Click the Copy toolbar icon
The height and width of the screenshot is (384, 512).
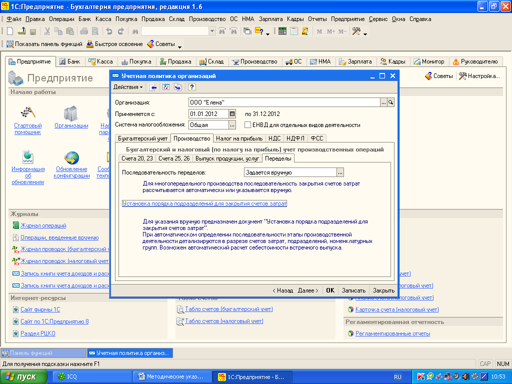coord(58,31)
